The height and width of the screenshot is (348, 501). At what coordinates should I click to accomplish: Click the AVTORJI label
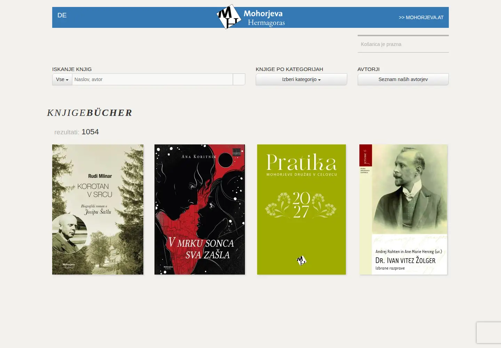(x=368, y=69)
